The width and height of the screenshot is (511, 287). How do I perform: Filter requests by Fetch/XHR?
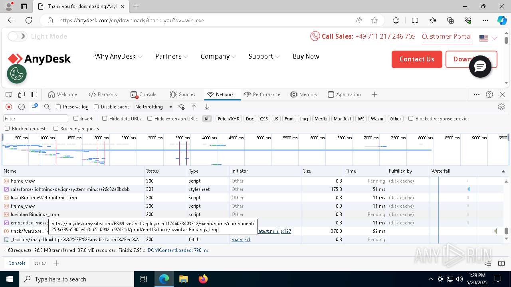point(229,118)
